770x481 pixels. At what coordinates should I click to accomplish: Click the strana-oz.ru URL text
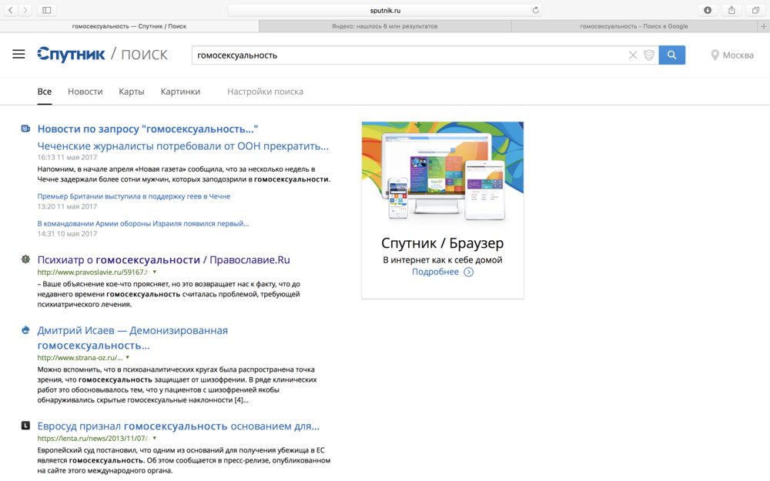pos(80,358)
